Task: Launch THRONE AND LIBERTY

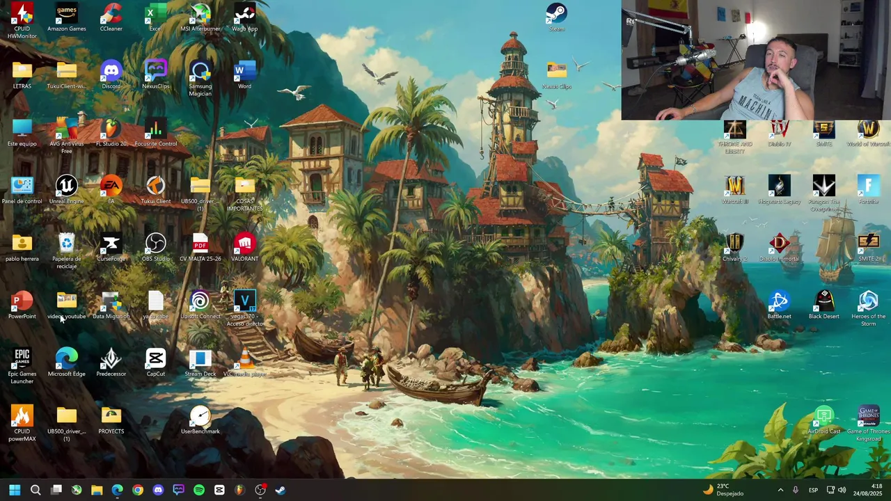Action: point(735,136)
